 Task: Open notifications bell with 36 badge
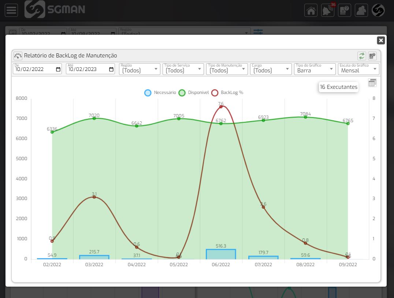click(x=328, y=10)
